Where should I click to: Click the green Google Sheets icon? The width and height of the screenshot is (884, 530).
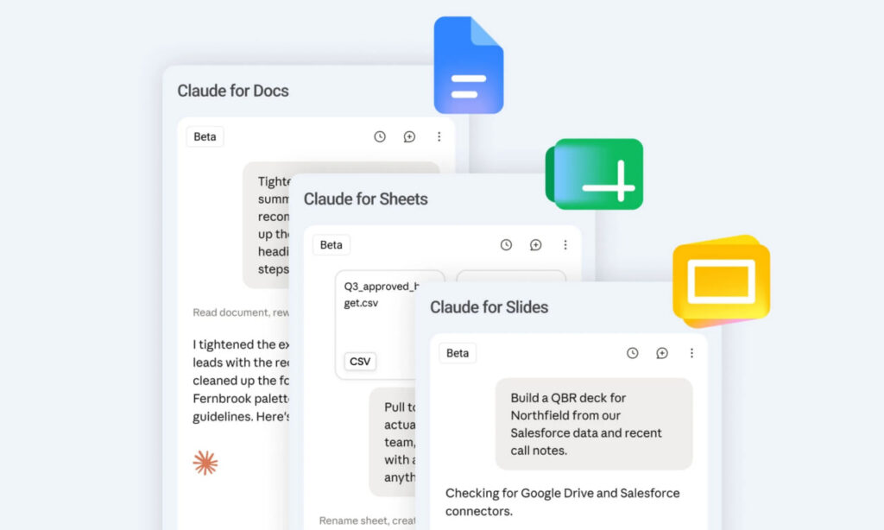click(x=594, y=174)
